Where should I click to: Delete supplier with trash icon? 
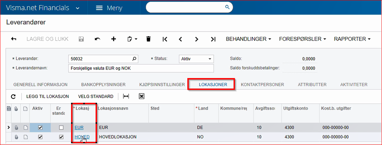(x=148, y=39)
